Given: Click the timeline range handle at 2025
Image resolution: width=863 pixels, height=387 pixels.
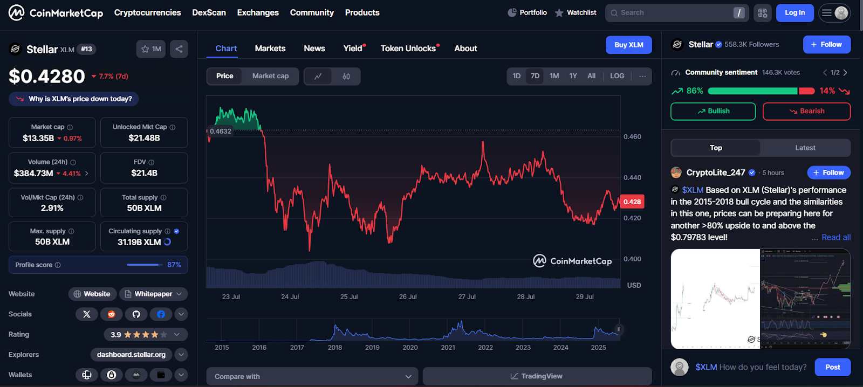Looking at the screenshot, I should pos(619,329).
